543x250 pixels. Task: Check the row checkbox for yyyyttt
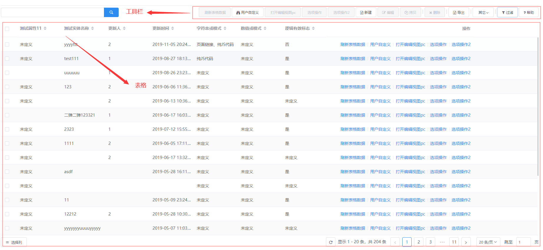[7, 44]
